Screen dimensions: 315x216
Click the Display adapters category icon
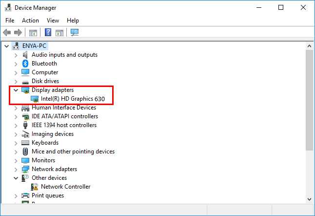point(25,90)
